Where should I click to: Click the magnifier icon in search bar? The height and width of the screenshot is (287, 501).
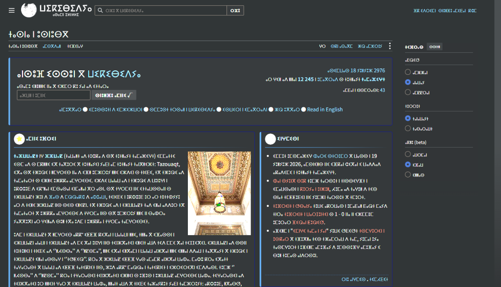point(100,11)
